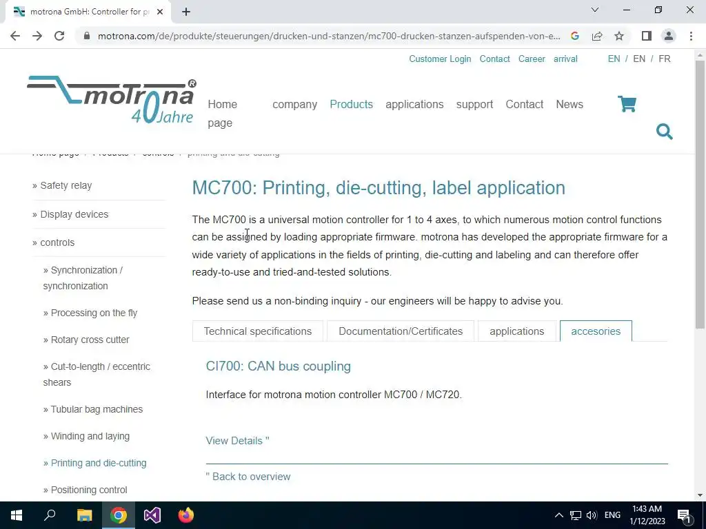Open the Home page menu item
706x529 pixels.
223,114
